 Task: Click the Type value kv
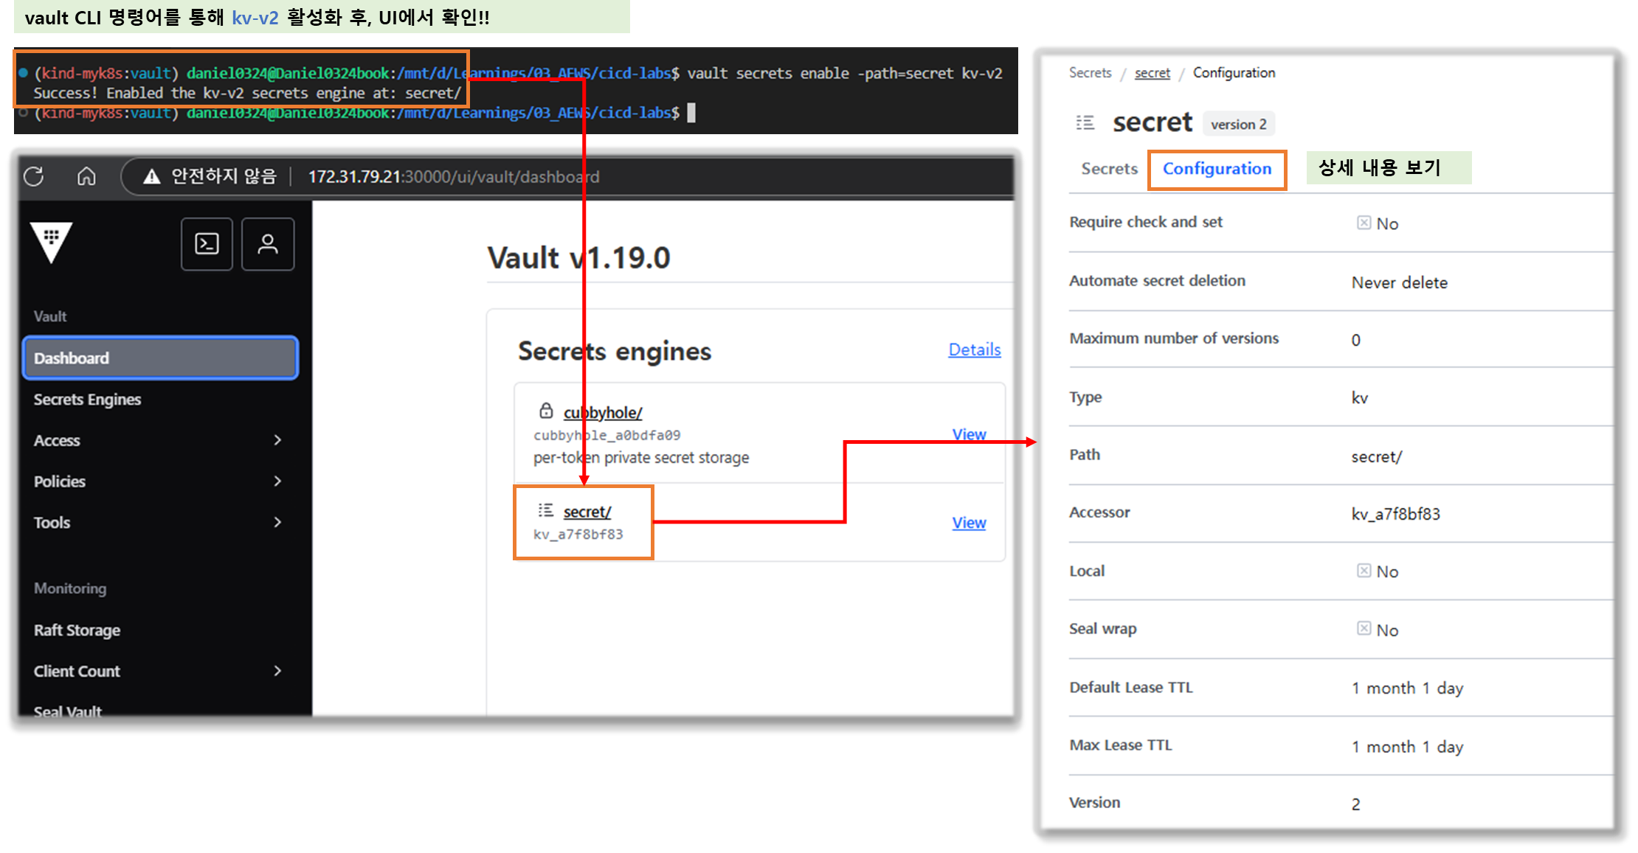tap(1359, 398)
